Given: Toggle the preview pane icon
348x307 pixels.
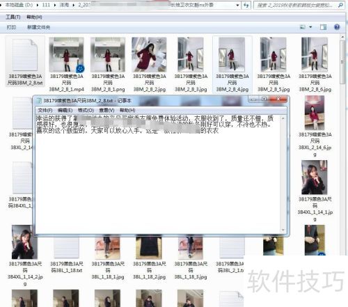Looking at the screenshot, I should click(323, 27).
